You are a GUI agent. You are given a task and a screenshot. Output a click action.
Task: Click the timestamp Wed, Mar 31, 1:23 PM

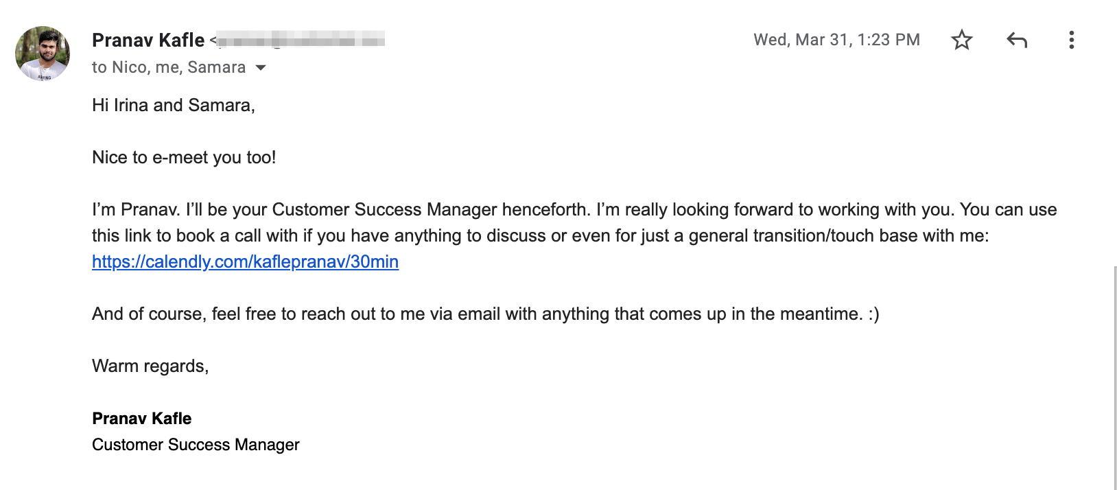coord(836,39)
